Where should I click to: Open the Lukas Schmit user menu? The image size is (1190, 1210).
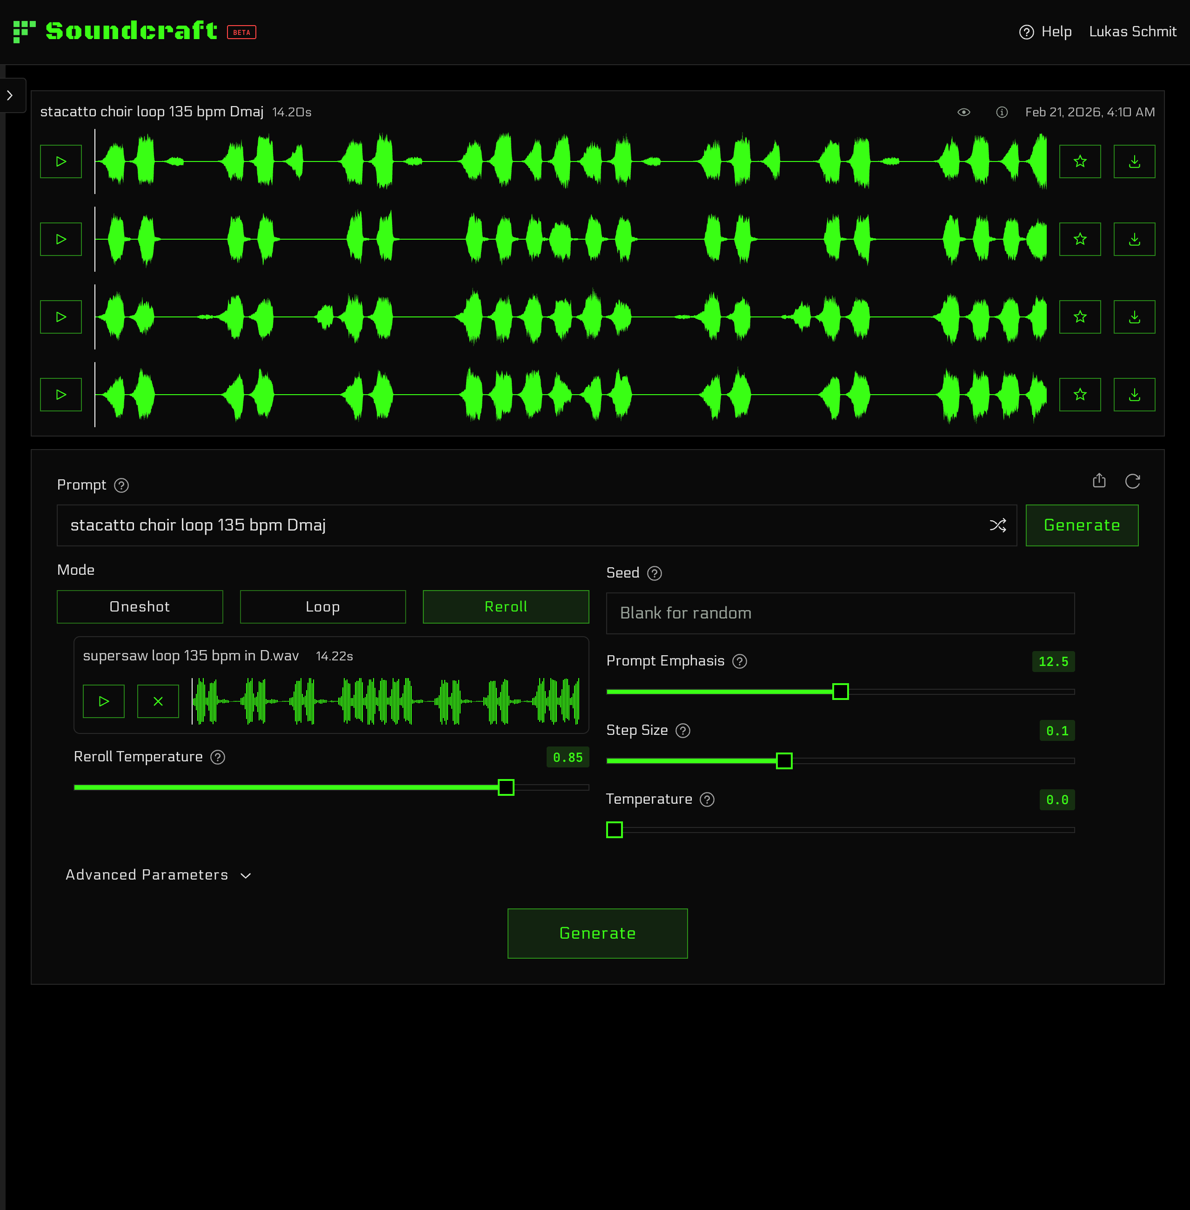[1132, 31]
